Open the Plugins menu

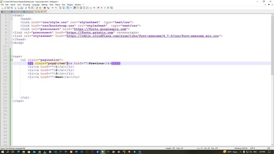click(70, 5)
